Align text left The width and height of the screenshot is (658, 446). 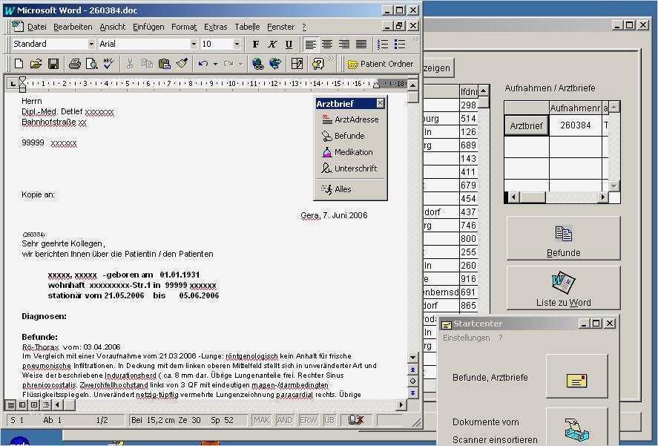[x=311, y=44]
